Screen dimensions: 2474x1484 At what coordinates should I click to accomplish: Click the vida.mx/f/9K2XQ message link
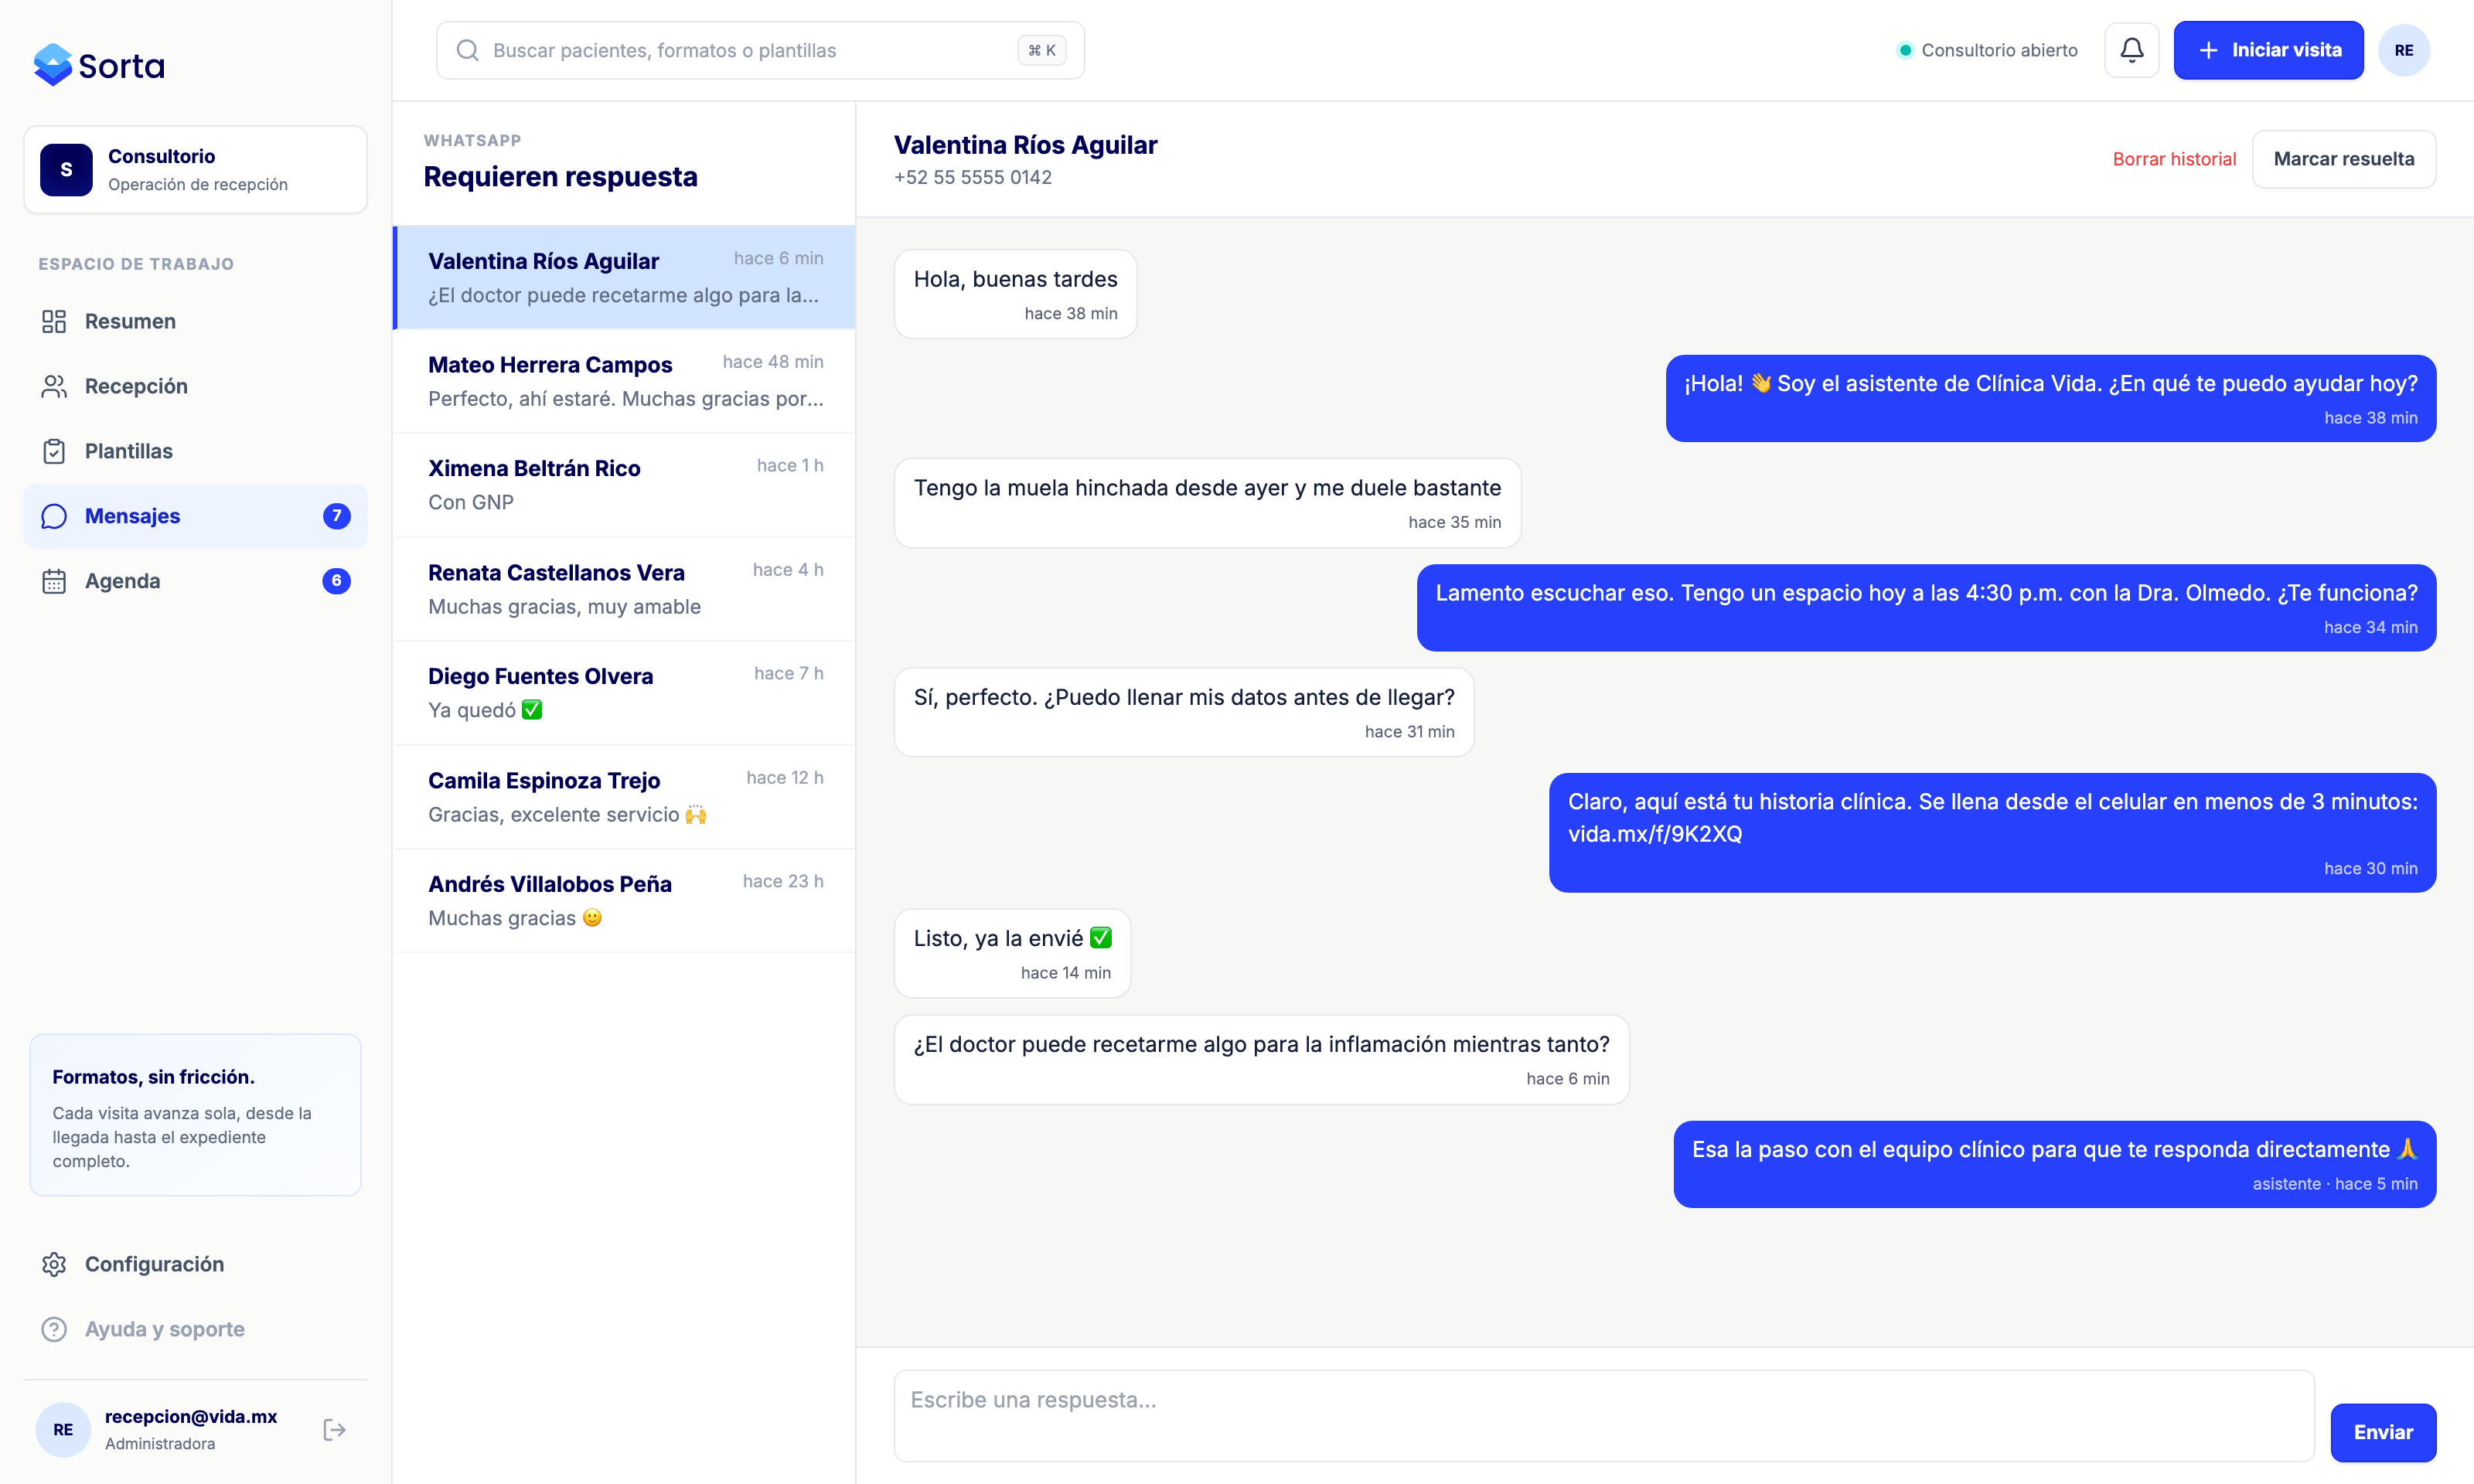tap(1654, 834)
